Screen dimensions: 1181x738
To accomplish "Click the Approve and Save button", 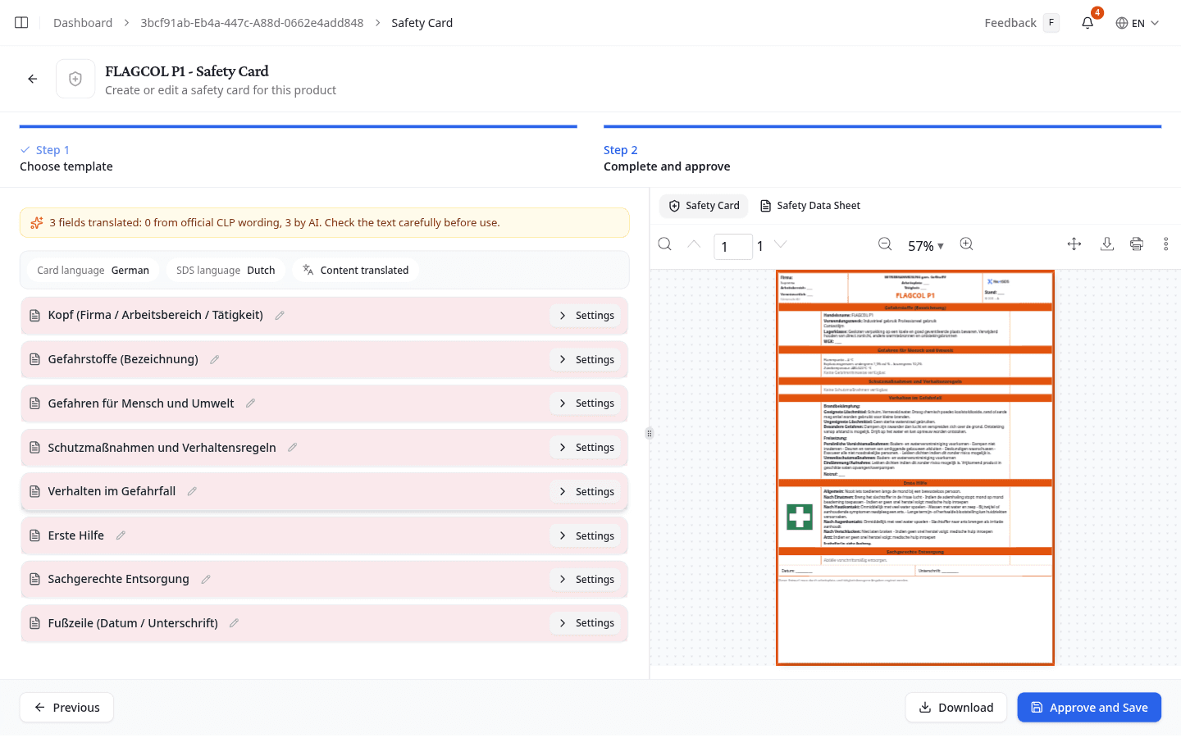I will [x=1089, y=708].
